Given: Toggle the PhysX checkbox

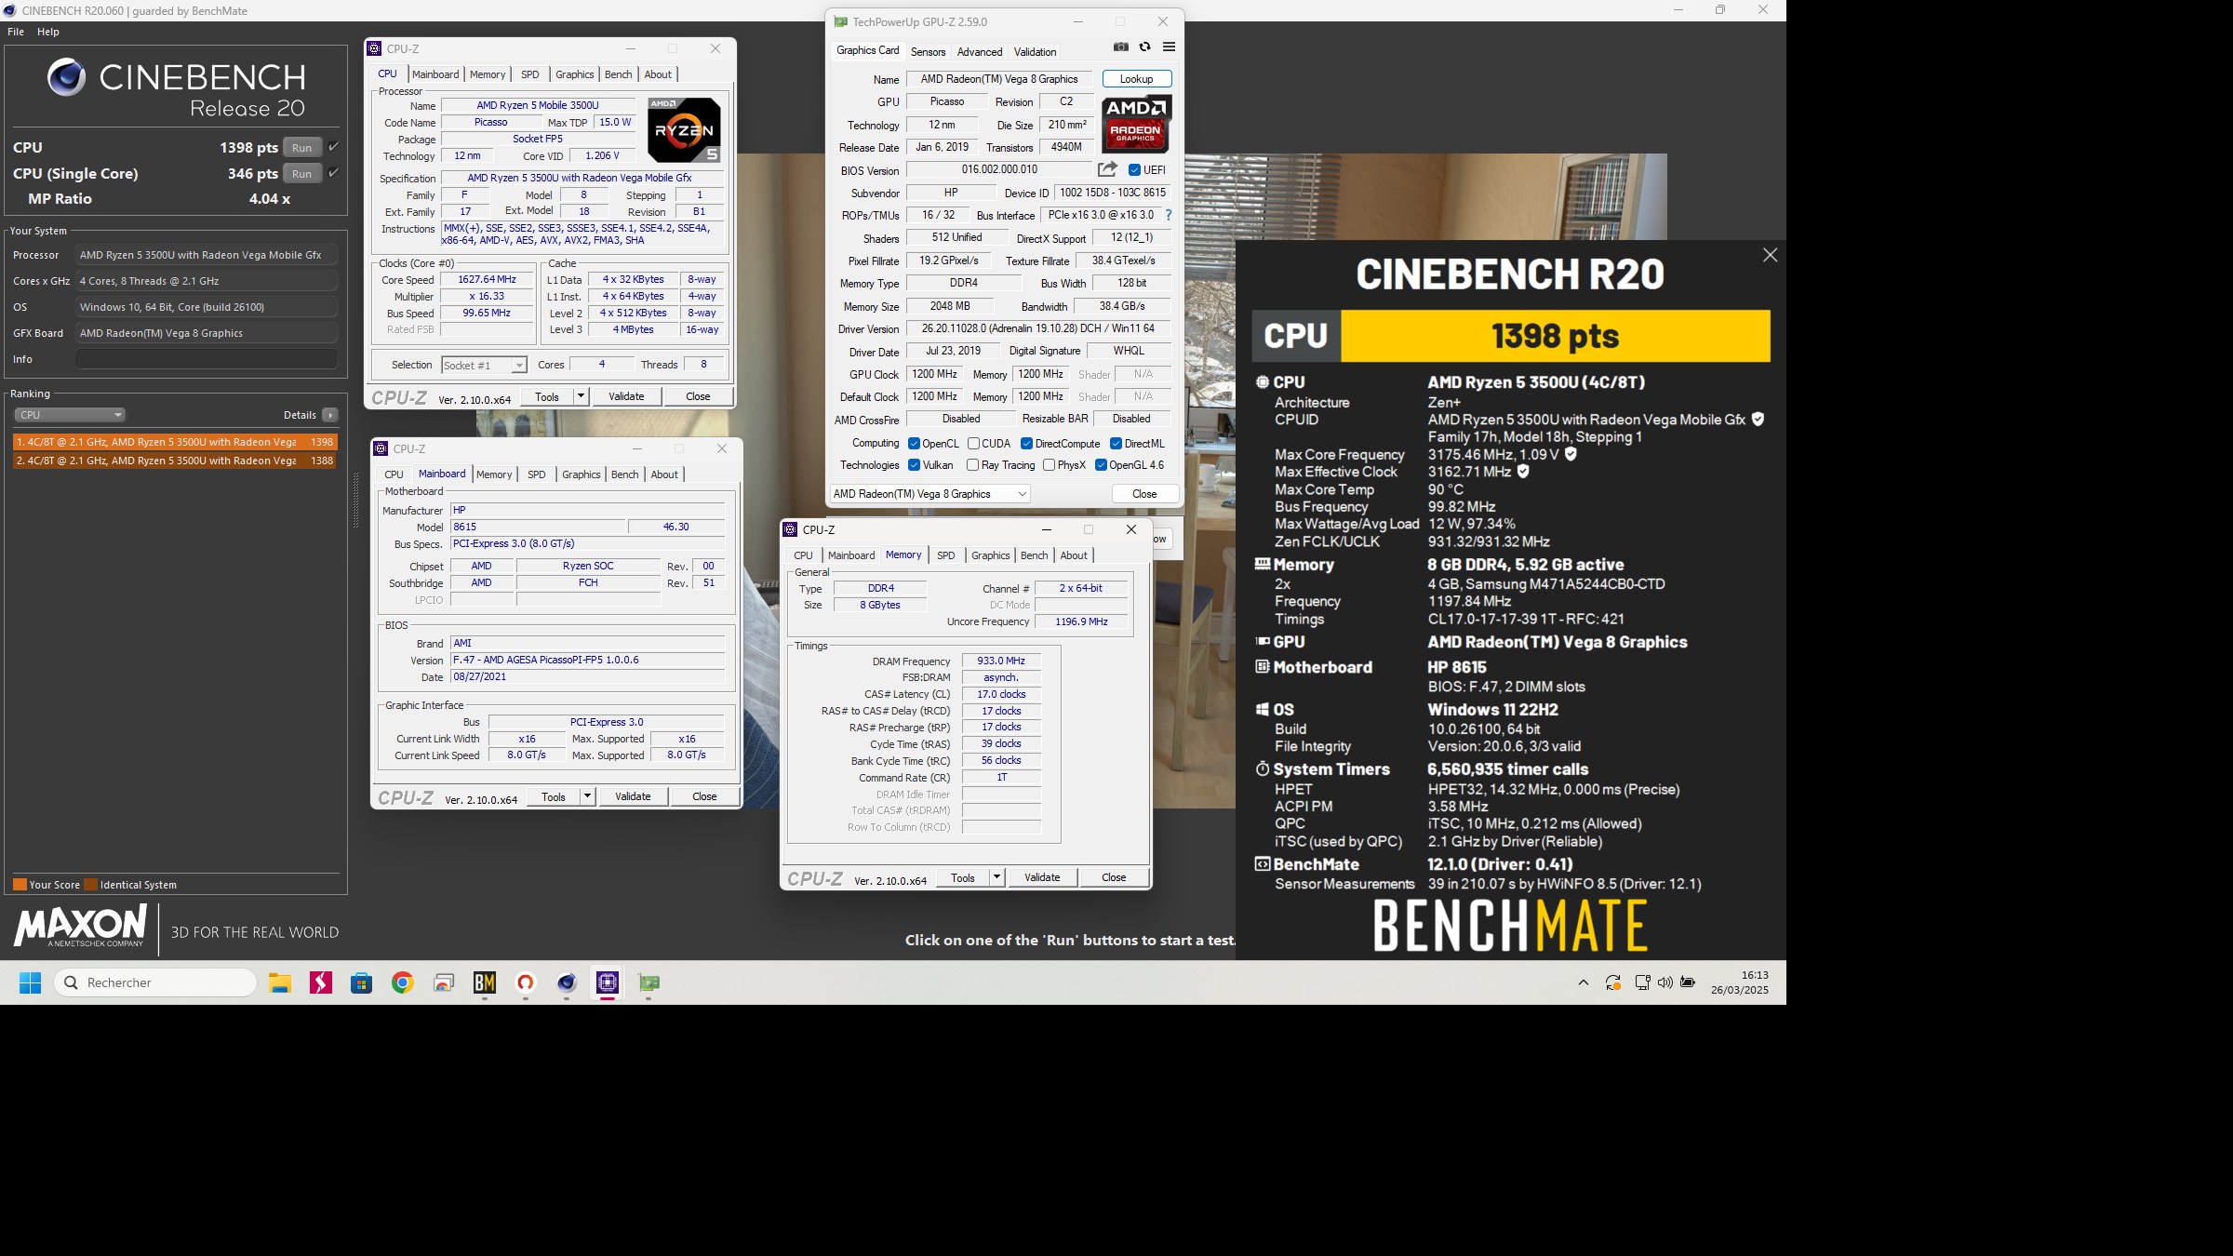Looking at the screenshot, I should [1049, 465].
